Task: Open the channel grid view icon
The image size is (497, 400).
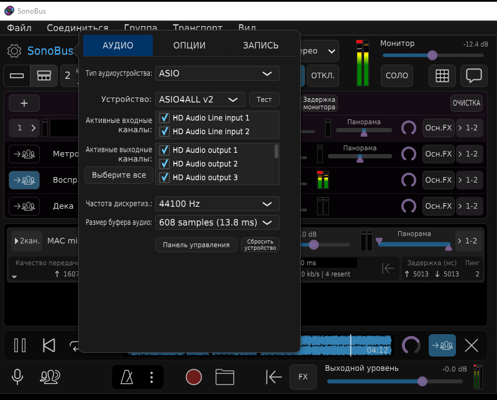Action: coord(442,75)
